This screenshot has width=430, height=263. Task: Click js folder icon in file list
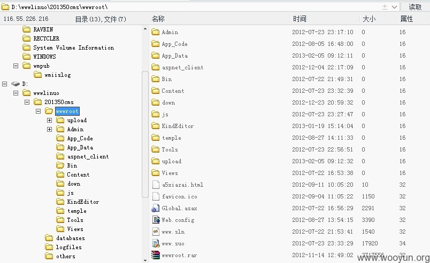click(x=156, y=114)
